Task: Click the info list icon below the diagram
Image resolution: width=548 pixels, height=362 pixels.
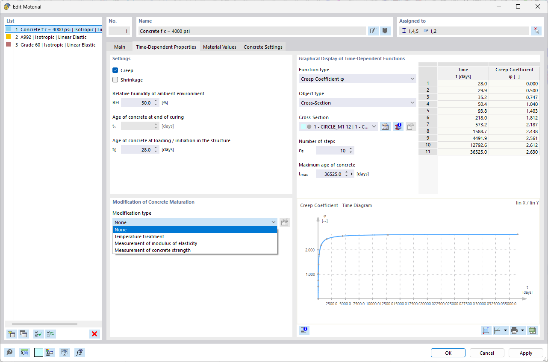Action: tap(304, 330)
